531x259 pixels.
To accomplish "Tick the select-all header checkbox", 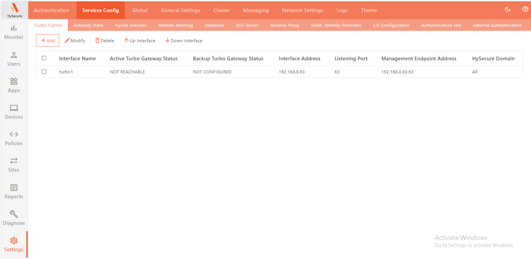I will click(44, 58).
